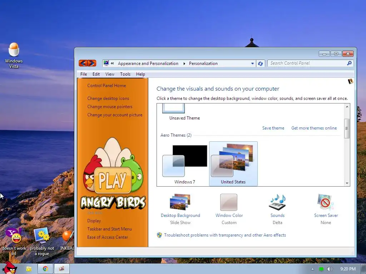Open Google Chrome from the taskbar
The width and height of the screenshot is (366, 274).
(45, 269)
